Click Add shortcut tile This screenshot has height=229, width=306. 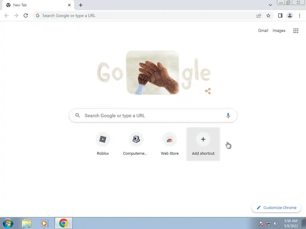coord(203,144)
